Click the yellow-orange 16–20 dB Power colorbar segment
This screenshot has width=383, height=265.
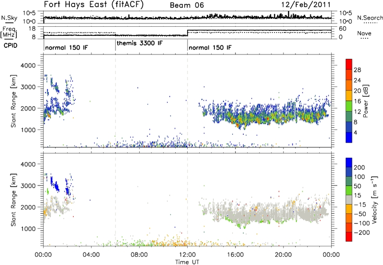click(349, 96)
